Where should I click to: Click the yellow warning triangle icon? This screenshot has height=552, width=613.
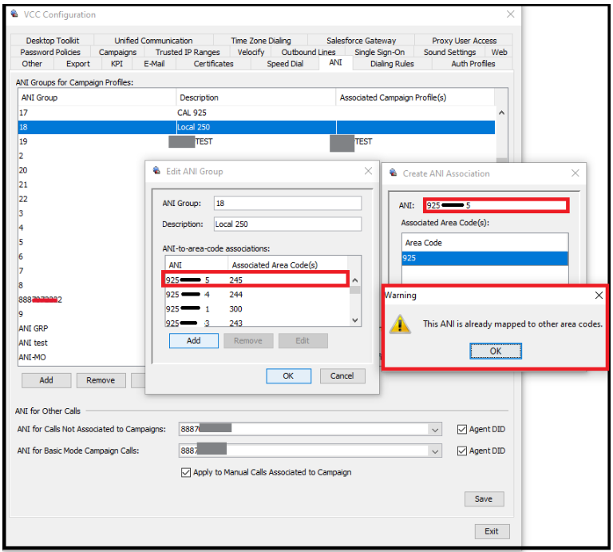click(400, 324)
